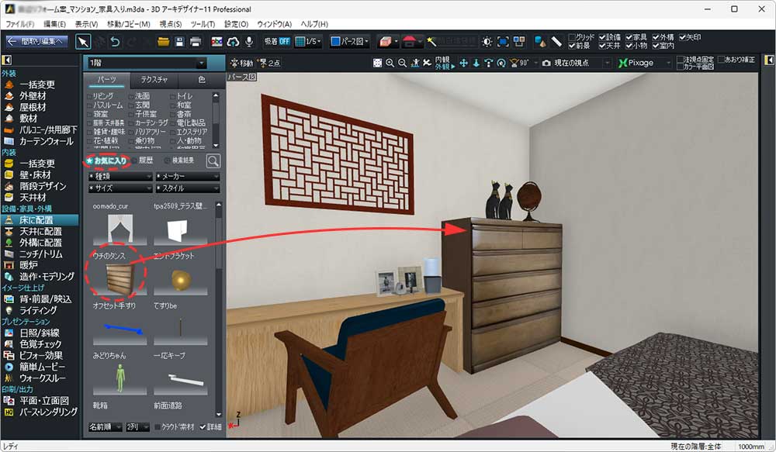The height and width of the screenshot is (452, 776).
Task: Toggle the グリッド checkbox
Action: [x=573, y=36]
